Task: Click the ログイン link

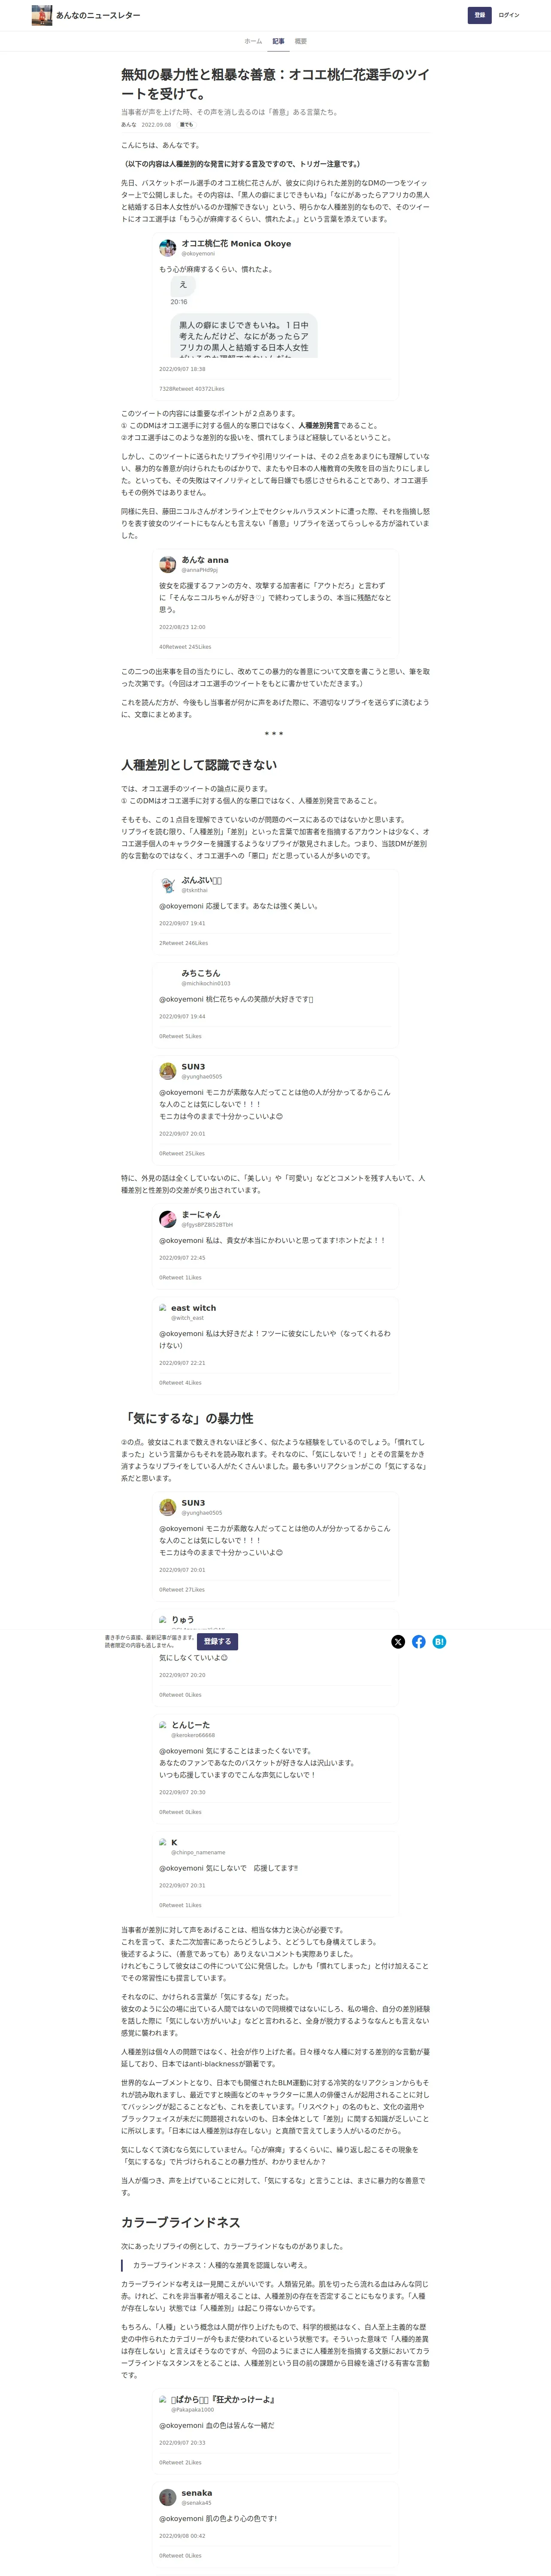Action: (x=509, y=15)
